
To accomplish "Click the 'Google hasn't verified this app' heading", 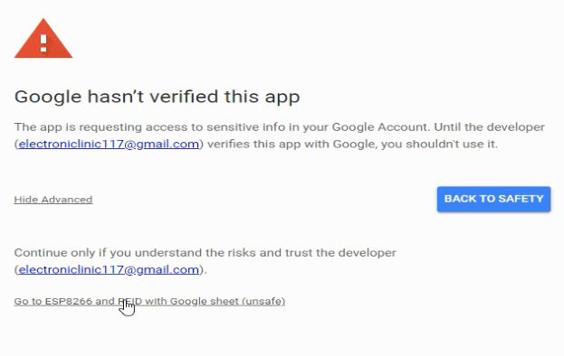I will 158,97.
